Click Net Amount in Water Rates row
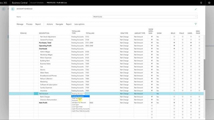This screenshot has height=120, width=214. [x=138, y=73]
